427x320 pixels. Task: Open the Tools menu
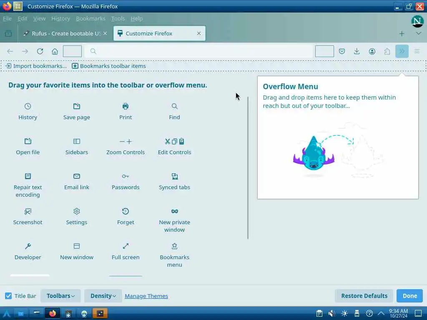tap(118, 18)
